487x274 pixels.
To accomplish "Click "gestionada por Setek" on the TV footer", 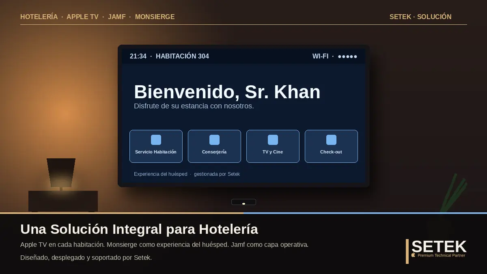I will 217,174.
